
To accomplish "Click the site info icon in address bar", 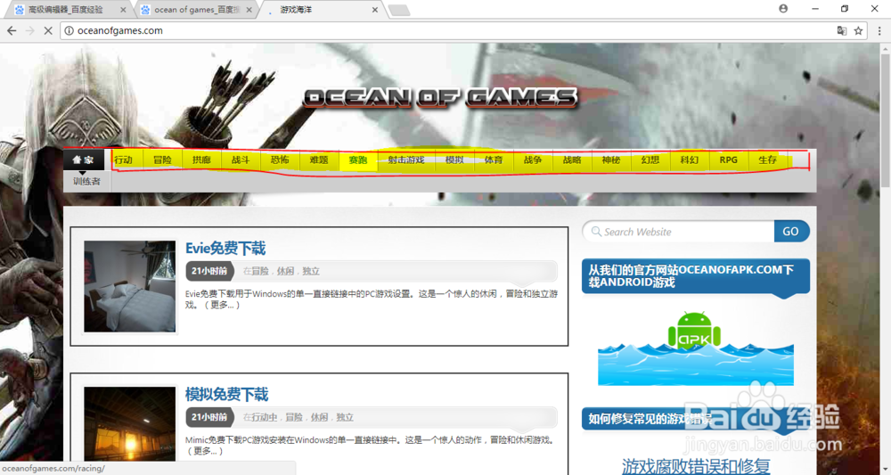I will click(69, 30).
